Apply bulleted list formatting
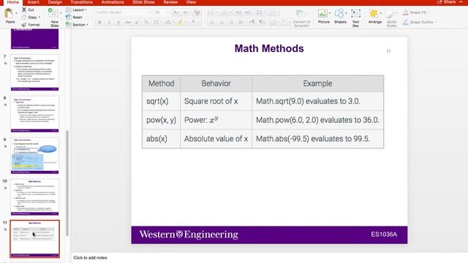 click(x=211, y=12)
